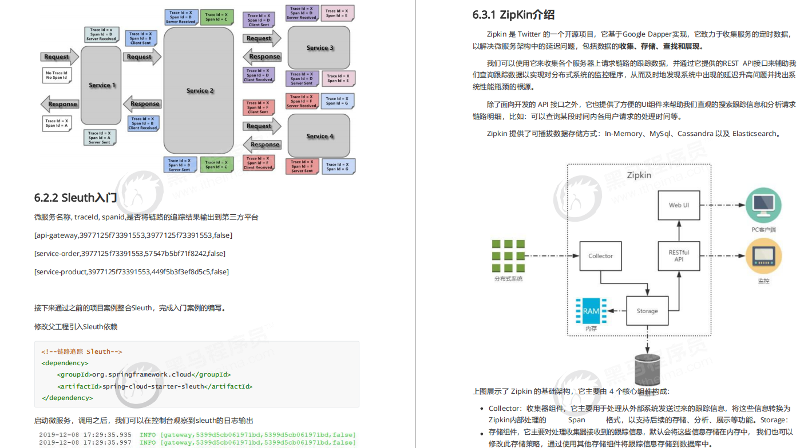The width and height of the screenshot is (800, 448).
Task: Click the Web UI box in Zipkin diagram
Action: pyautogui.click(x=679, y=205)
